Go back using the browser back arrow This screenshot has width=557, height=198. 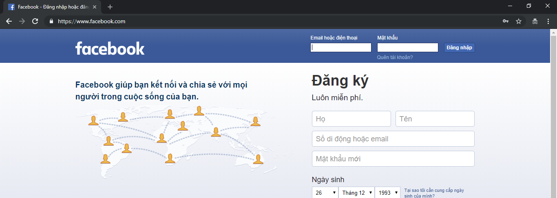[x=9, y=21]
